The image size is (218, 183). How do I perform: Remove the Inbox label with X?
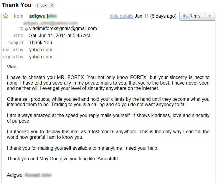tap(52, 5)
